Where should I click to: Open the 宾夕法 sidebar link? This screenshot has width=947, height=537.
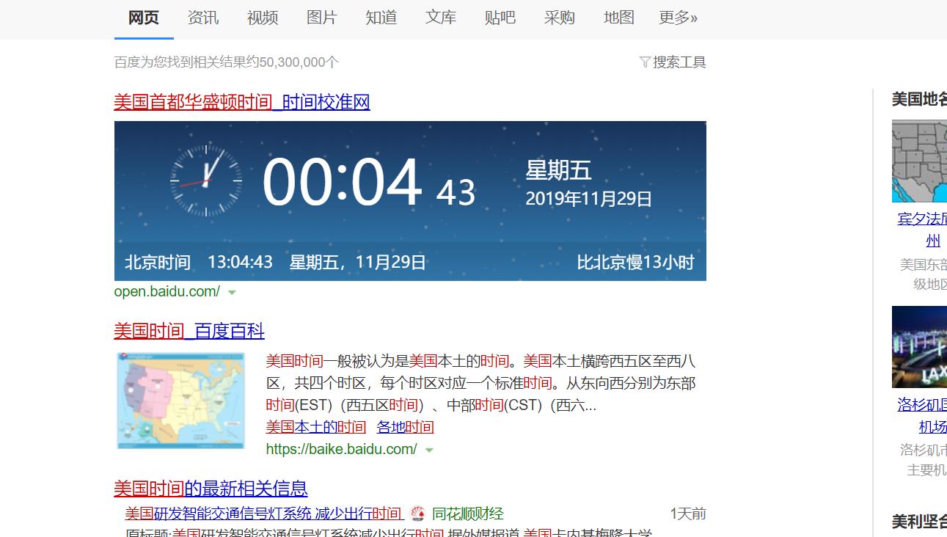point(922,230)
